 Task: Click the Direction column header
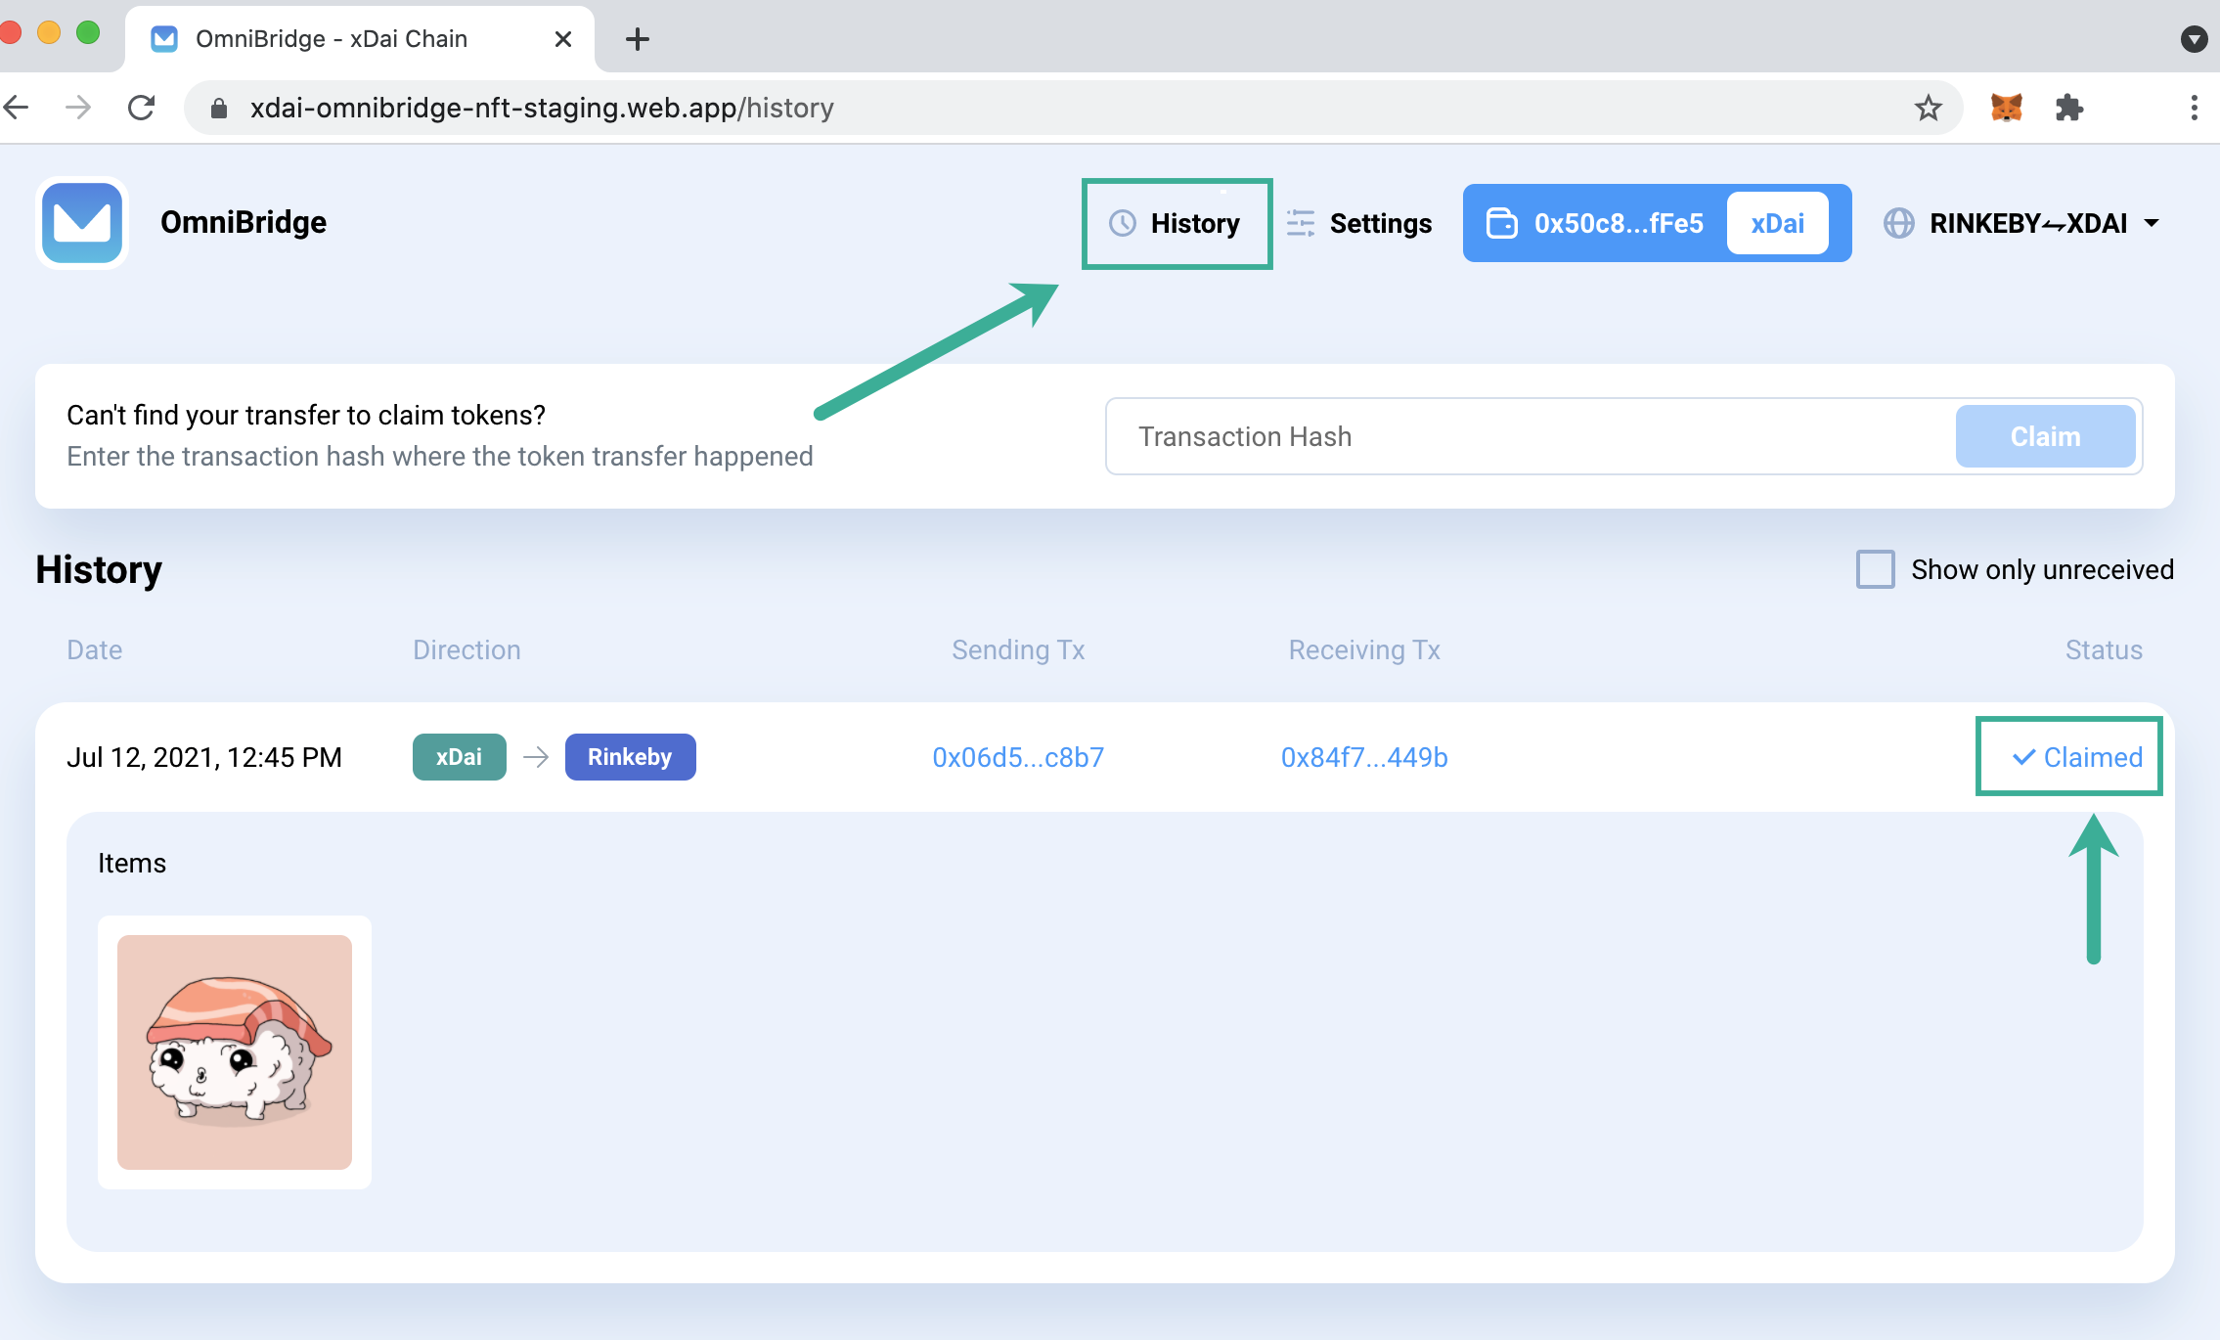coord(466,649)
